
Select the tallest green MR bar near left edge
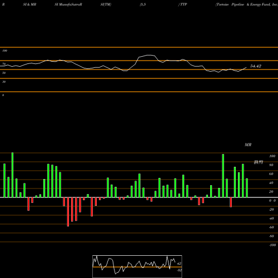[x=12, y=175]
